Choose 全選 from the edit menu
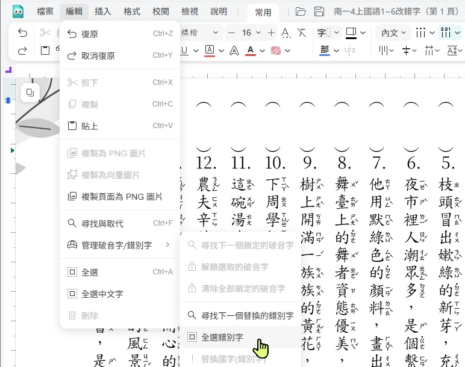The image size is (465, 367). click(x=120, y=272)
